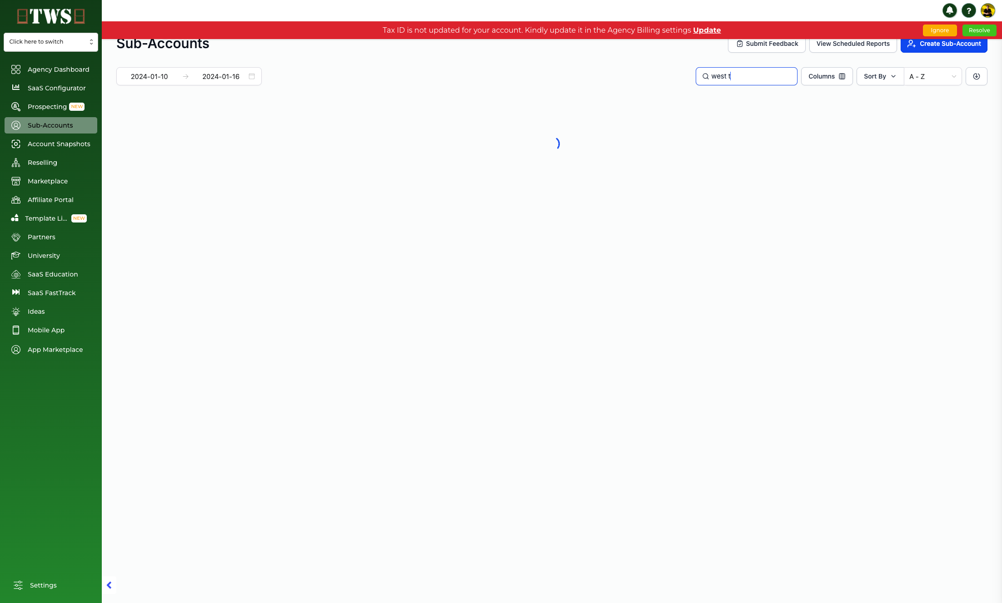Navigate to Reselling

point(51,163)
